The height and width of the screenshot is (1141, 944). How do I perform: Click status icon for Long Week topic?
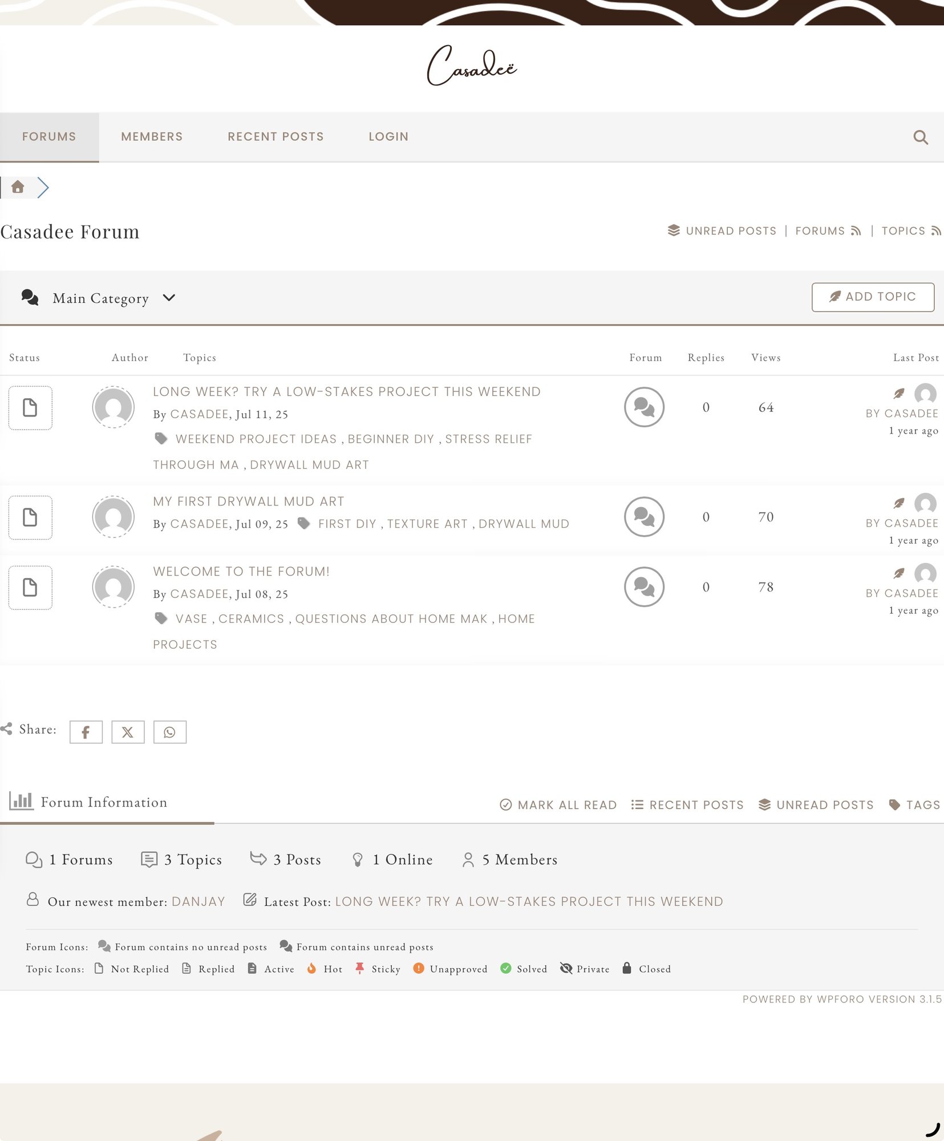click(x=30, y=408)
